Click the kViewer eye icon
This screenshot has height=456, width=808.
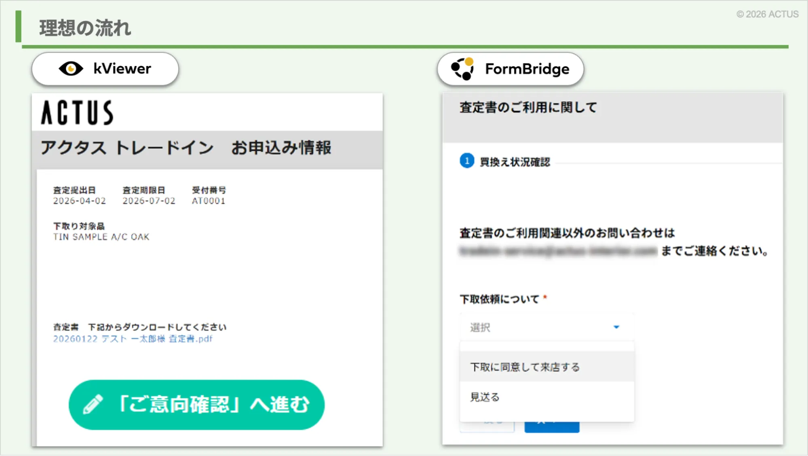click(71, 69)
